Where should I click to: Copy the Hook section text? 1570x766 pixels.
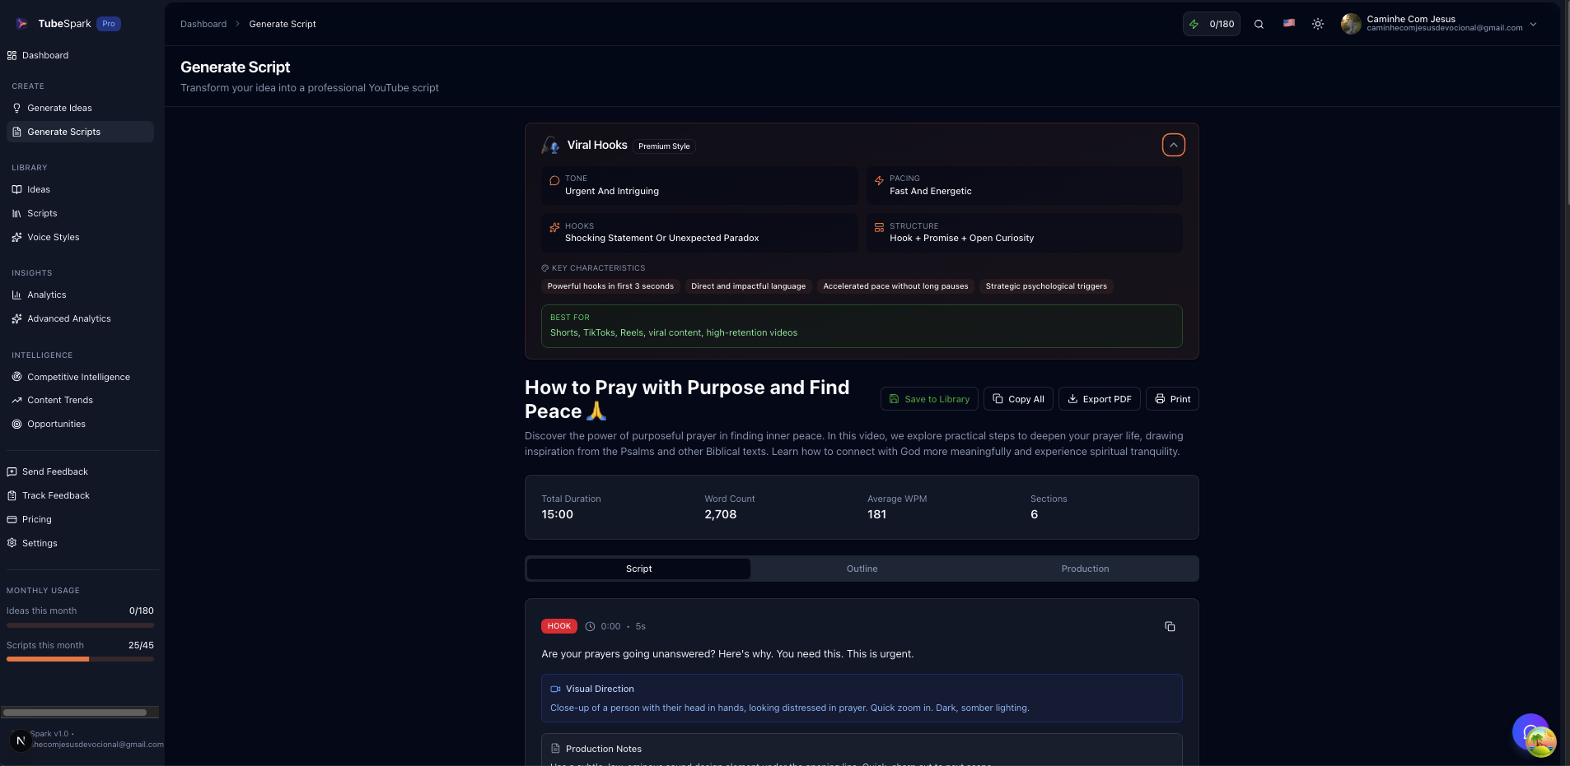[1170, 626]
